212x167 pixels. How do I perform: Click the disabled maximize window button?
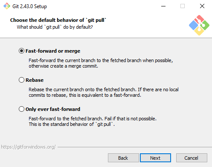(x=183, y=6)
